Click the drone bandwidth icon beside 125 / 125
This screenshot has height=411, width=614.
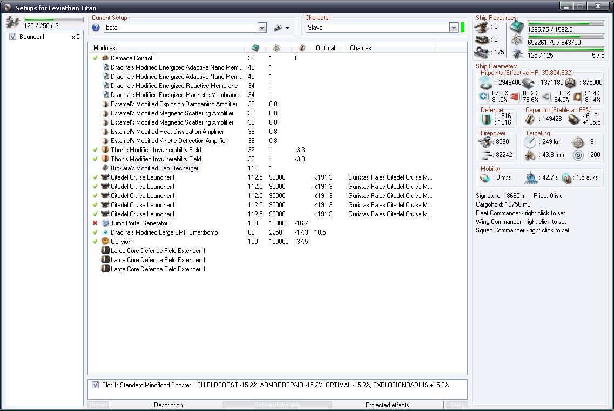tap(517, 52)
